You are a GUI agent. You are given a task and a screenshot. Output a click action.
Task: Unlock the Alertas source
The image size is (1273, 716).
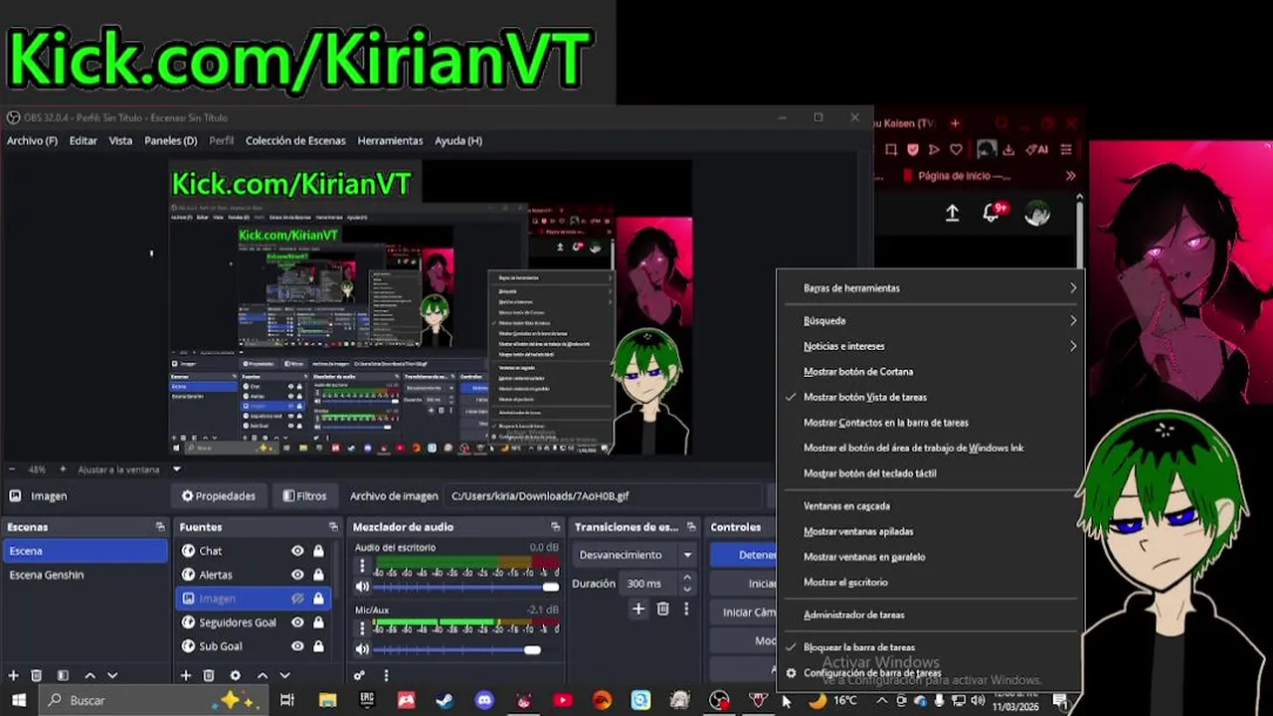pyautogui.click(x=318, y=575)
